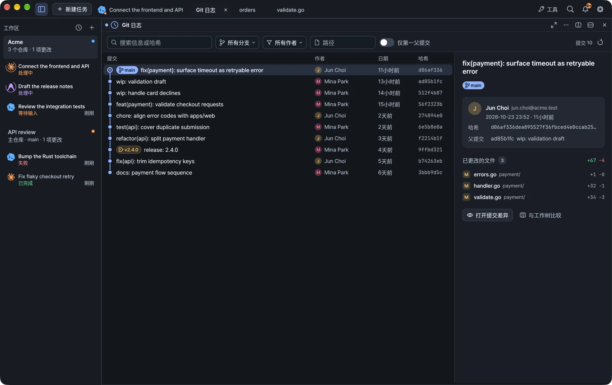Click the main branch badge in details

[x=473, y=85]
